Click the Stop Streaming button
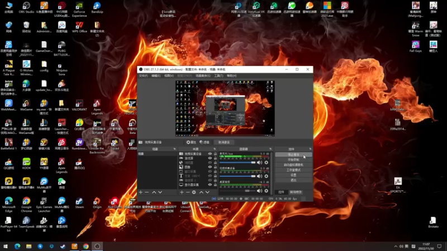The height and width of the screenshot is (251, 447). click(293, 155)
